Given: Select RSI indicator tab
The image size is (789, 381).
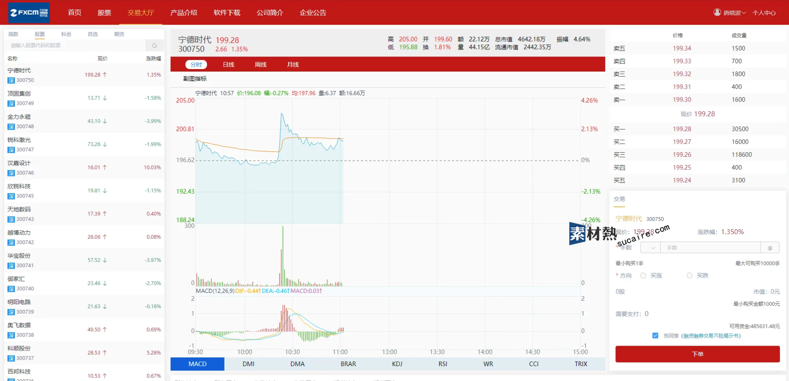Looking at the screenshot, I should coord(443,364).
